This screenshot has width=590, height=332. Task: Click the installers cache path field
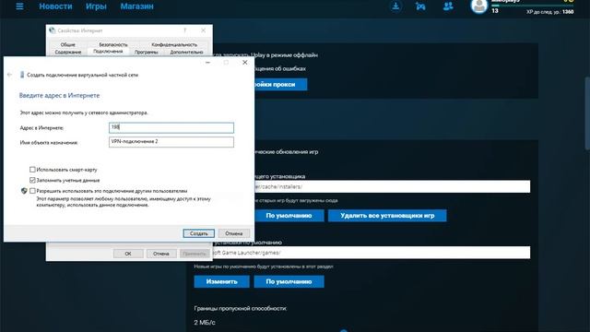point(392,186)
